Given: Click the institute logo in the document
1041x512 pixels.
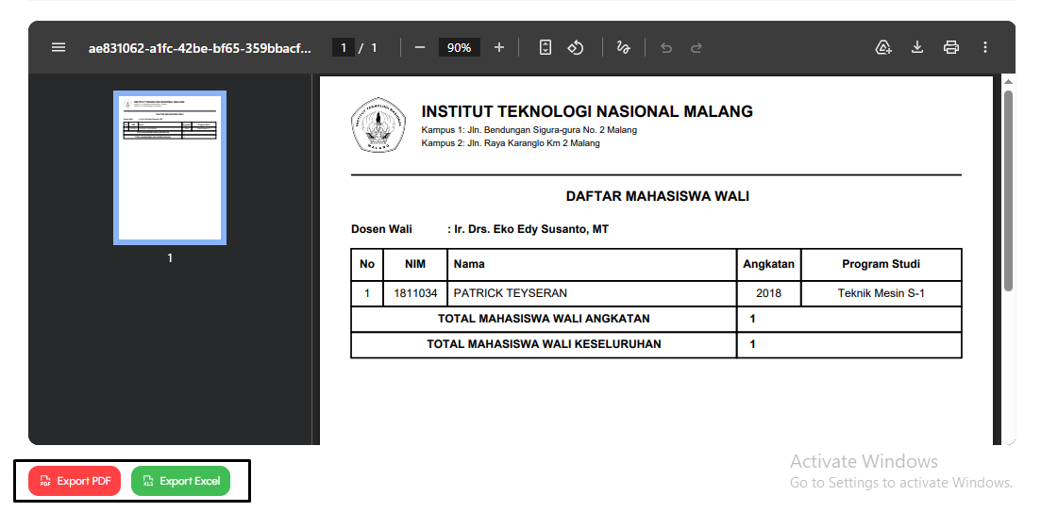Looking at the screenshot, I should [x=378, y=125].
